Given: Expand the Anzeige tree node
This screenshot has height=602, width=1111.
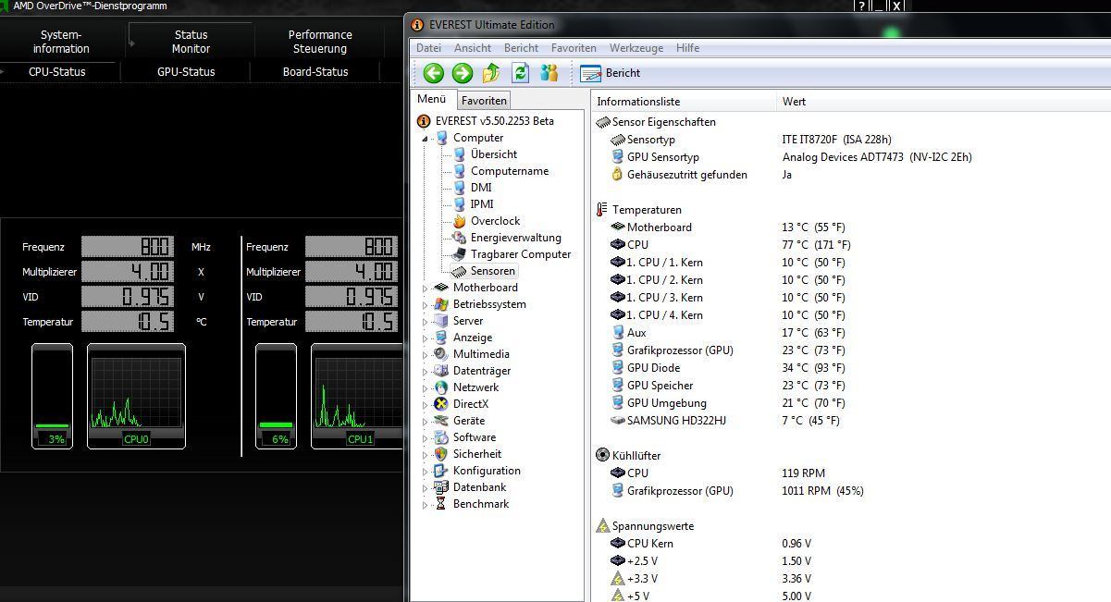Looking at the screenshot, I should [426, 338].
